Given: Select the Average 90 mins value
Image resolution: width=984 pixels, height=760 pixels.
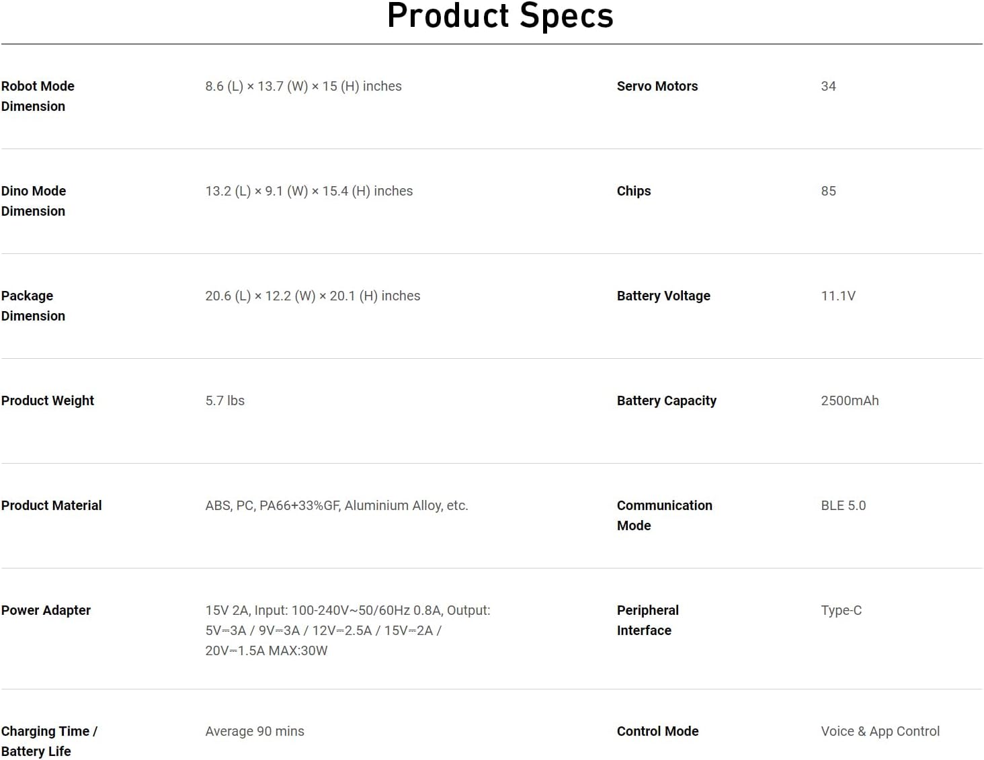Looking at the screenshot, I should click(254, 731).
